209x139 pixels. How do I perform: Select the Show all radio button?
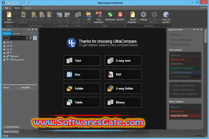click(170, 35)
